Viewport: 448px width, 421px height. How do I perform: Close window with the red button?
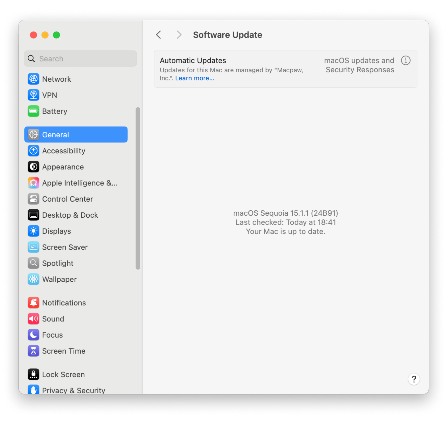point(33,35)
